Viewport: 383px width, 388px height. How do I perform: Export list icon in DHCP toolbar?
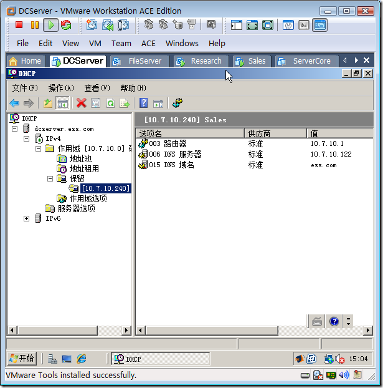[125, 103]
